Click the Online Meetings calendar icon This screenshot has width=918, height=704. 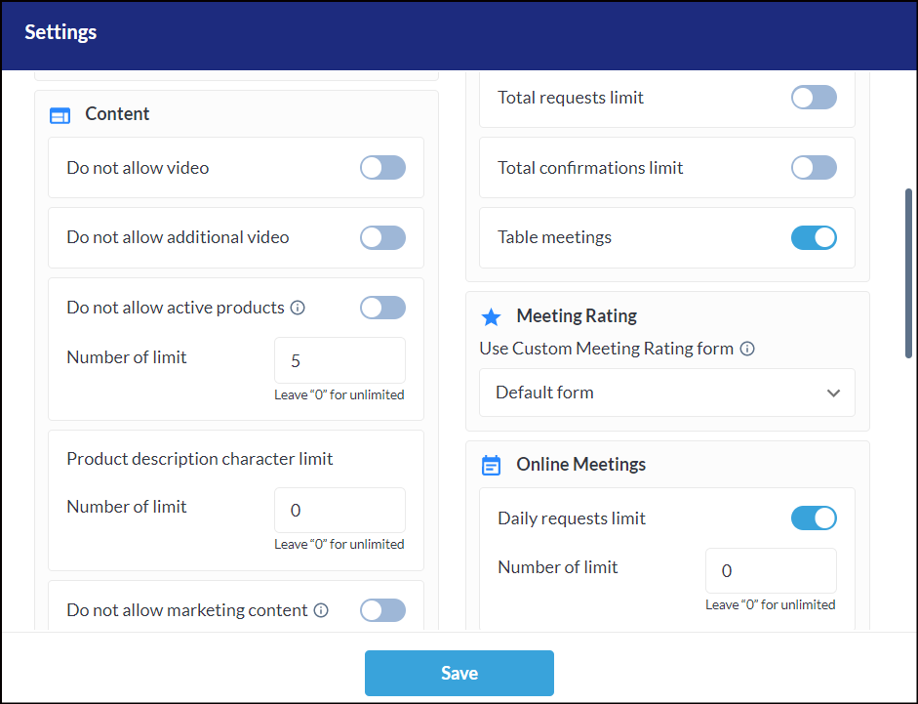point(492,466)
